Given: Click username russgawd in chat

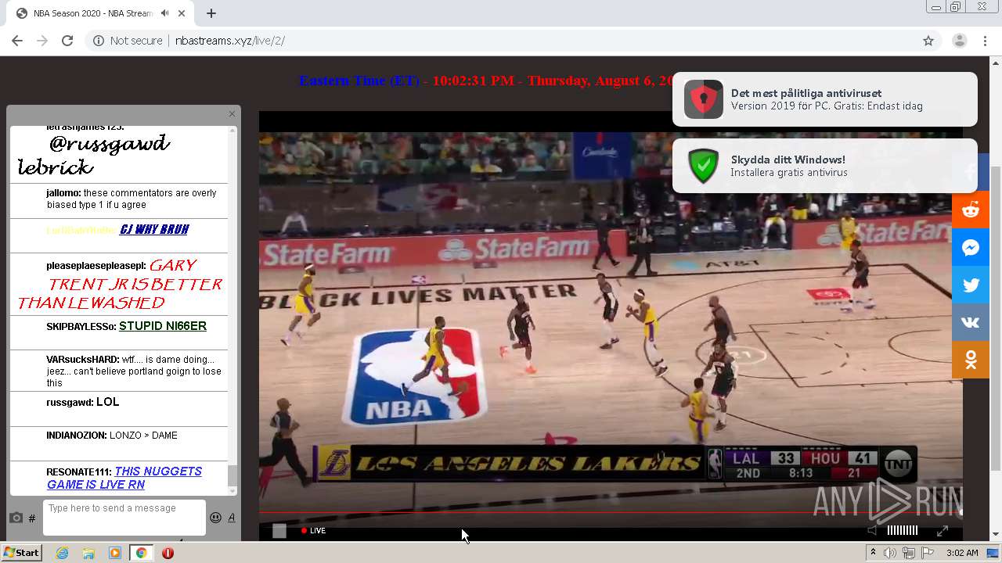Looking at the screenshot, I should click(x=70, y=402).
